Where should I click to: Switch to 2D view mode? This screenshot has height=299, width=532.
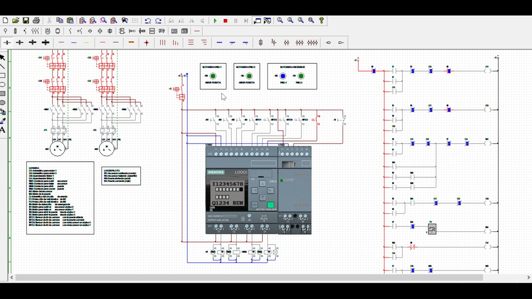pos(174,31)
